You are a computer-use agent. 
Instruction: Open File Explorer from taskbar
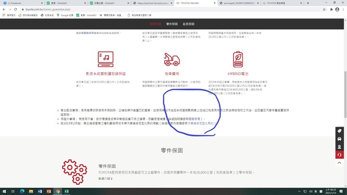point(31,192)
